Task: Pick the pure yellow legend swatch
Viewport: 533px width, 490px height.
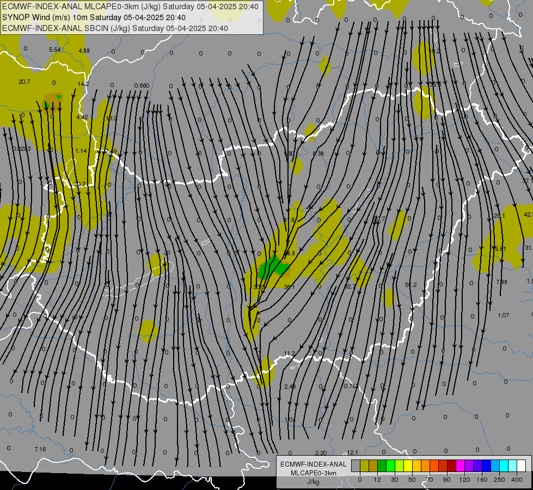Action: coord(408,465)
